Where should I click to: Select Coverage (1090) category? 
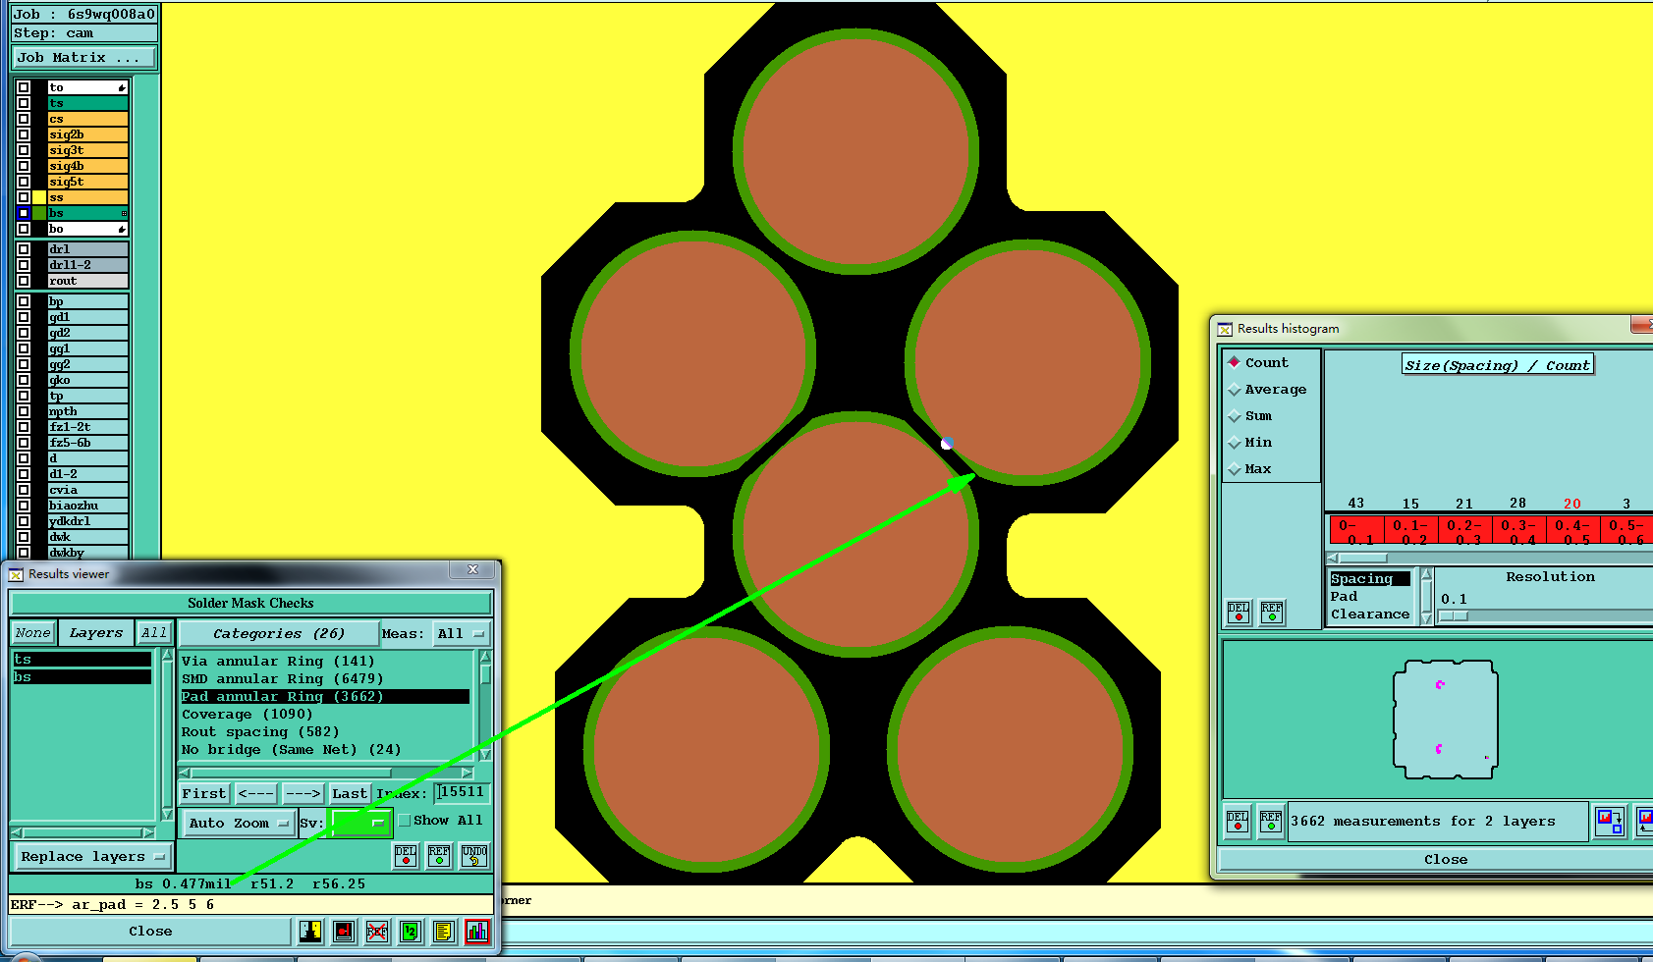pyautogui.click(x=247, y=714)
